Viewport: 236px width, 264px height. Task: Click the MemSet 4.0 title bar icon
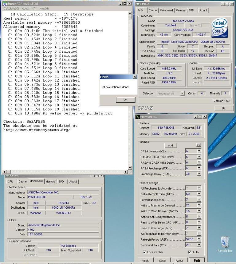[x=138, y=117]
